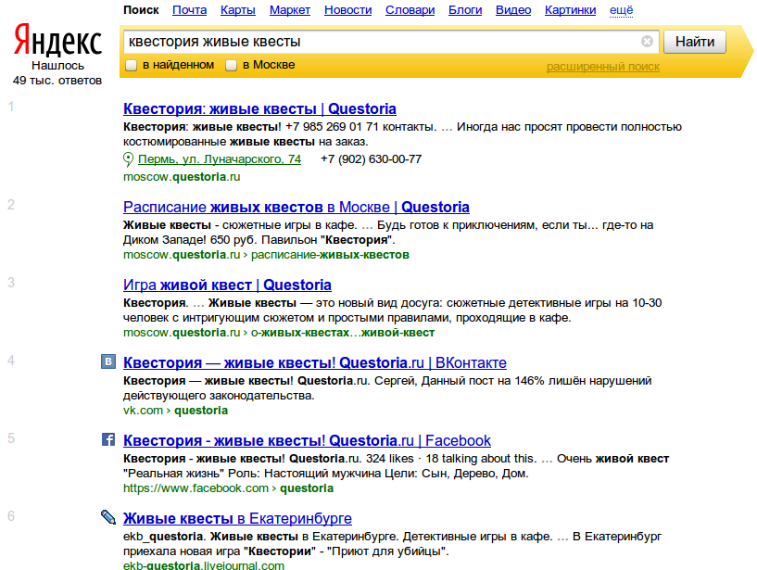The width and height of the screenshot is (757, 570).
Task: Open 'Расписание живых квестов в Москве' result
Action: point(296,207)
